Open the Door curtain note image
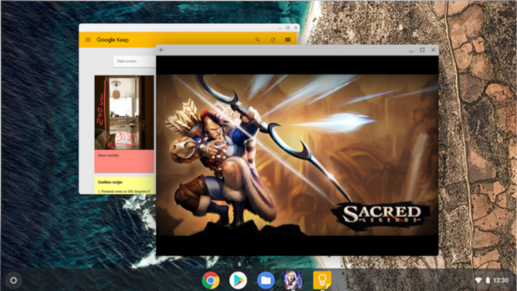Screen dimensions: 517x291 click(x=124, y=113)
